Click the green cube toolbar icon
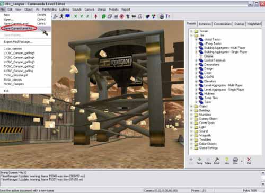 pyautogui.click(x=104, y=16)
